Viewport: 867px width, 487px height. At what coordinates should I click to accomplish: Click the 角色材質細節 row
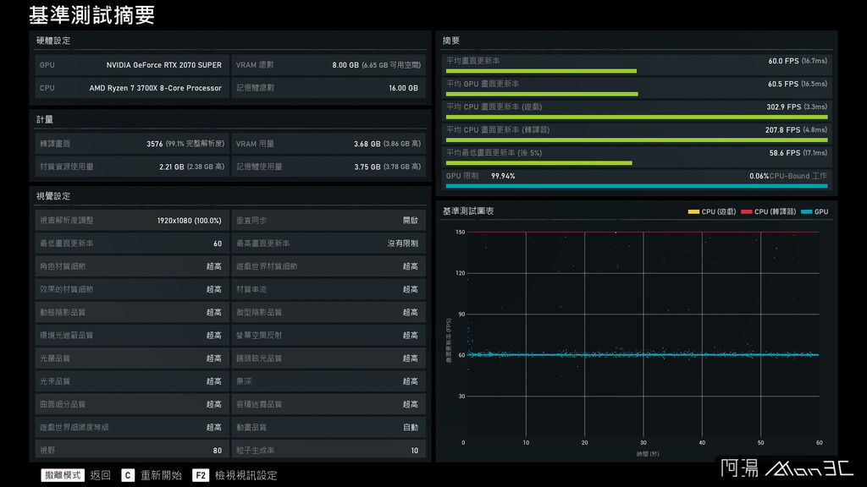pos(131,266)
